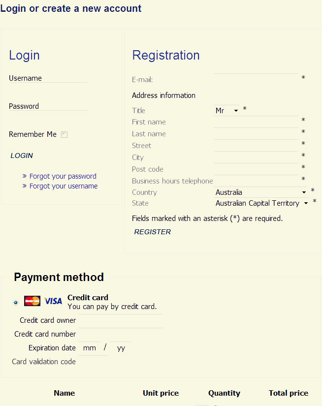
Task: Select the Credit card number field
Action: 121,334
